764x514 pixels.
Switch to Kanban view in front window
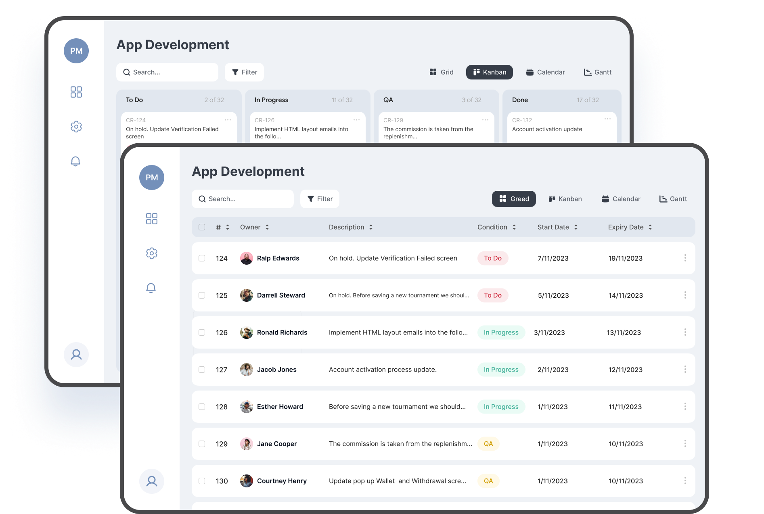click(x=565, y=199)
